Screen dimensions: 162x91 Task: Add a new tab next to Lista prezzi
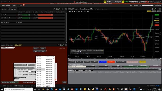[x=18, y=9]
